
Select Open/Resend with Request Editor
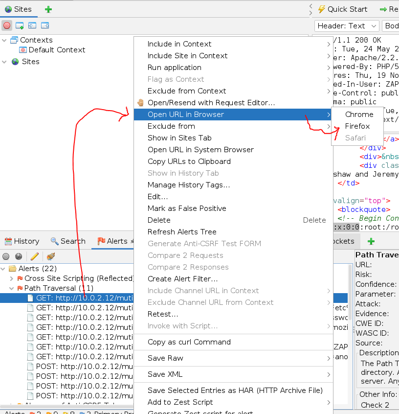[233, 103]
